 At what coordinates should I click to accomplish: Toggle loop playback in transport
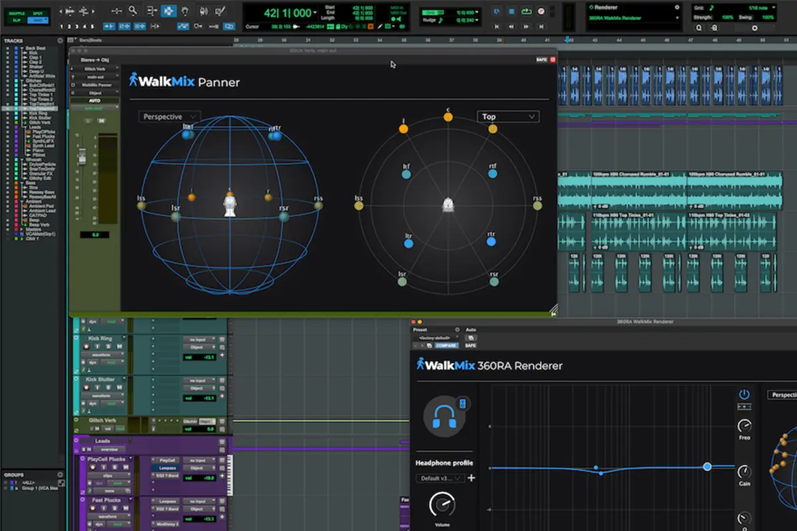527,11
